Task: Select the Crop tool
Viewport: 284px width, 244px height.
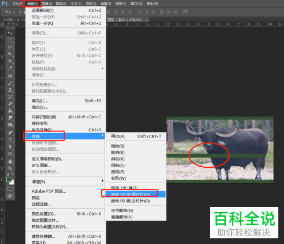Action: coord(10,61)
